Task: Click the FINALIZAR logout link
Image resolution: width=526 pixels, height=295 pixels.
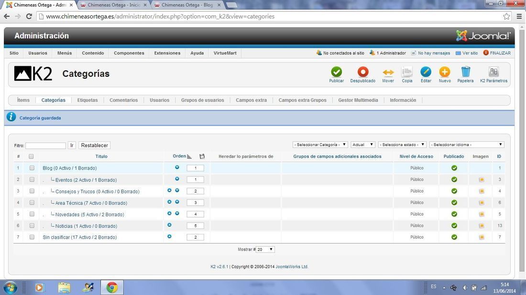Action: click(x=497, y=53)
